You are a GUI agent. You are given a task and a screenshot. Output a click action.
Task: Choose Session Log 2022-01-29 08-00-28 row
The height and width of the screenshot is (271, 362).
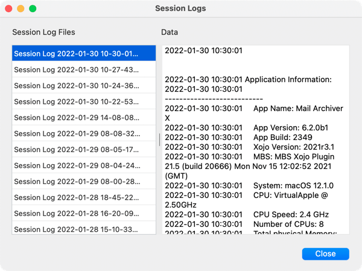pyautogui.click(x=84, y=181)
